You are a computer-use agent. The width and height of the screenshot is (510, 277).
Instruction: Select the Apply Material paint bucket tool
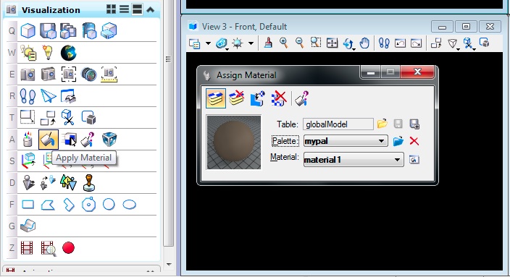49,140
